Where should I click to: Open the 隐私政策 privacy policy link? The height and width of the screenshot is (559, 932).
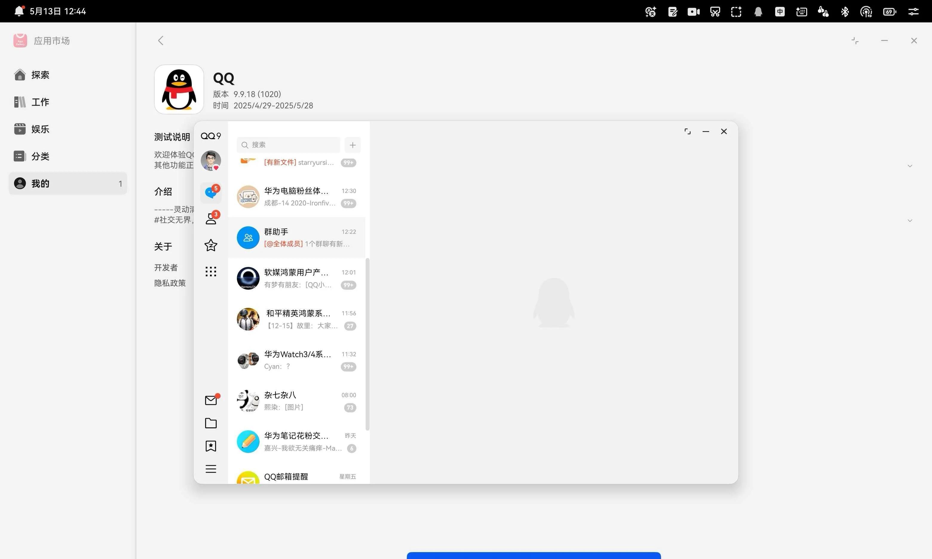[170, 283]
